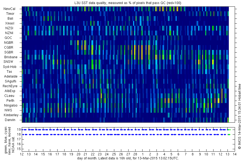Screen dimensions: 242x161
Task: Click the CLeeu region label
Action: pyautogui.click(x=9, y=96)
